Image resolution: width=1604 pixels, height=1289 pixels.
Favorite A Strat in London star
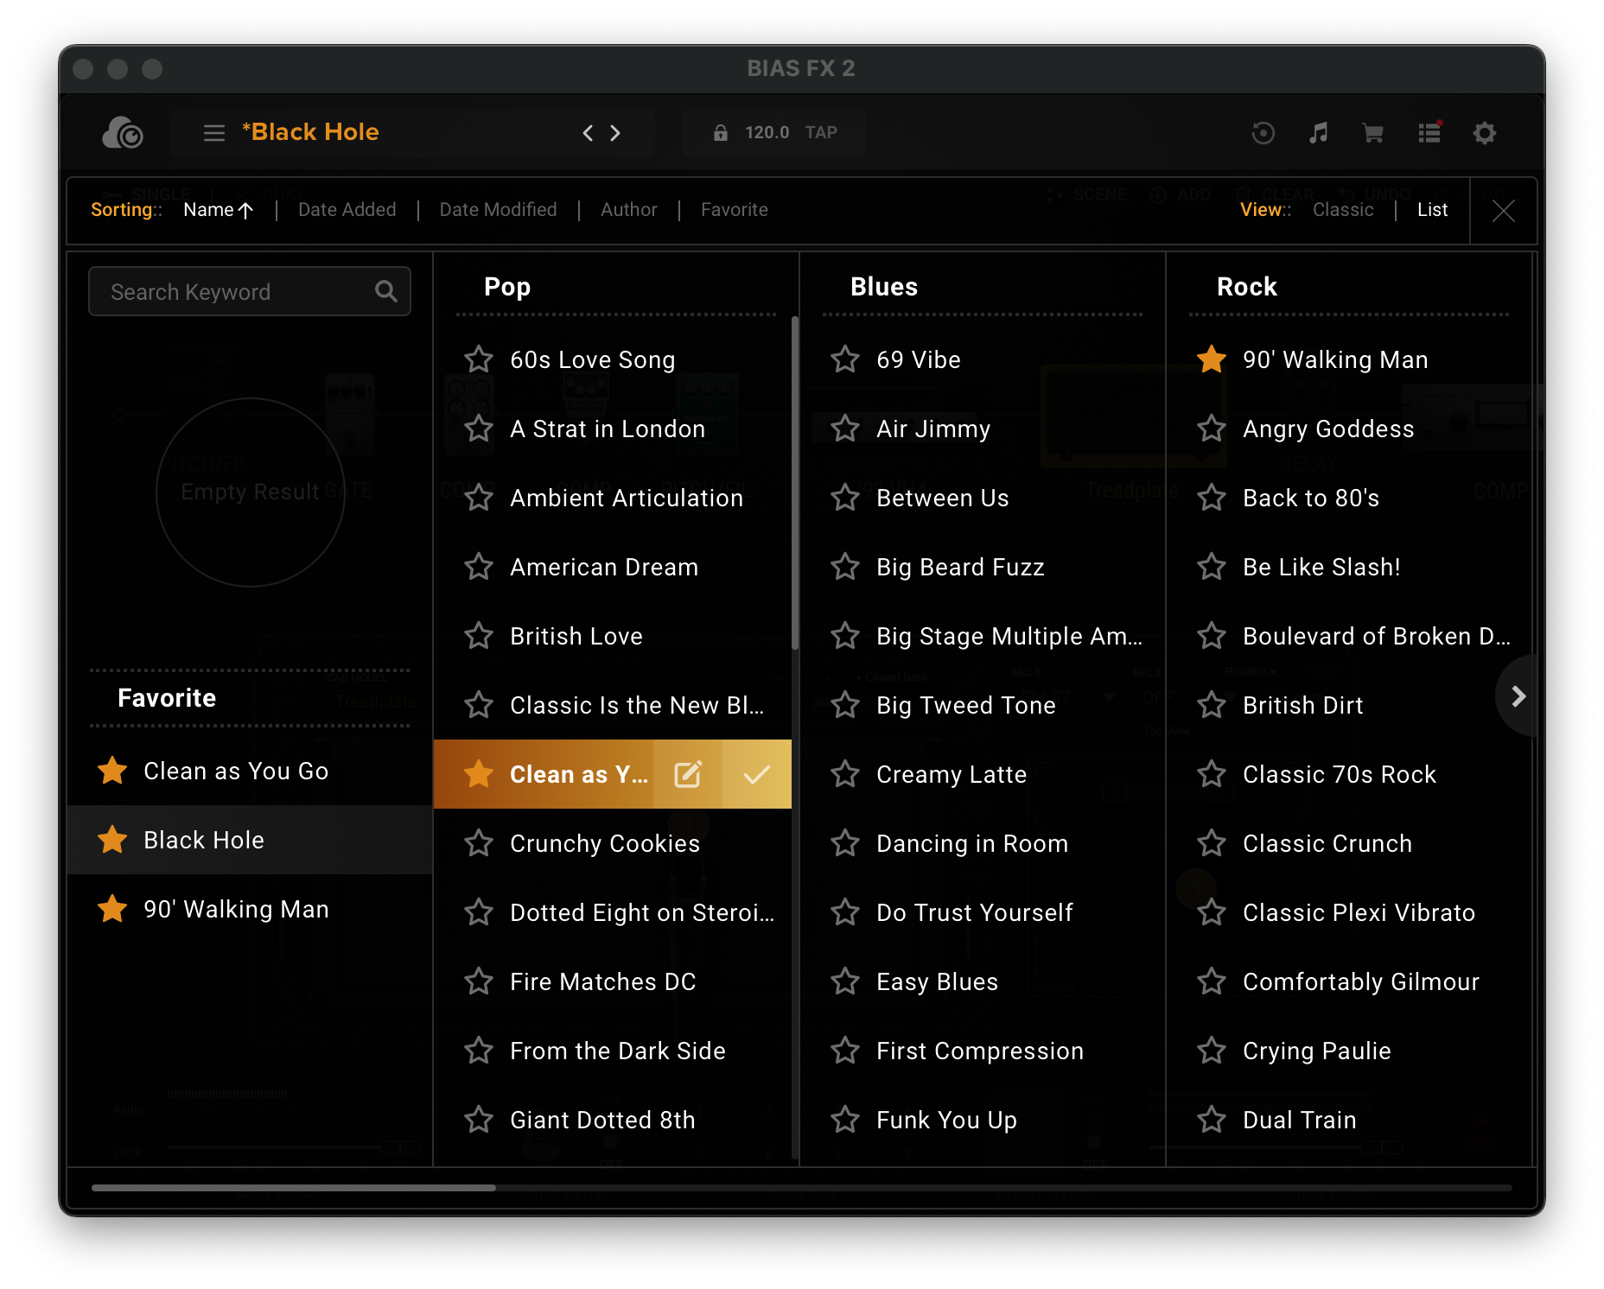pos(479,429)
